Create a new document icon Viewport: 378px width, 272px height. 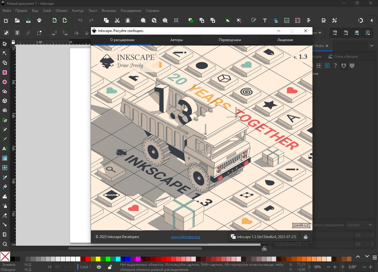coord(6,20)
